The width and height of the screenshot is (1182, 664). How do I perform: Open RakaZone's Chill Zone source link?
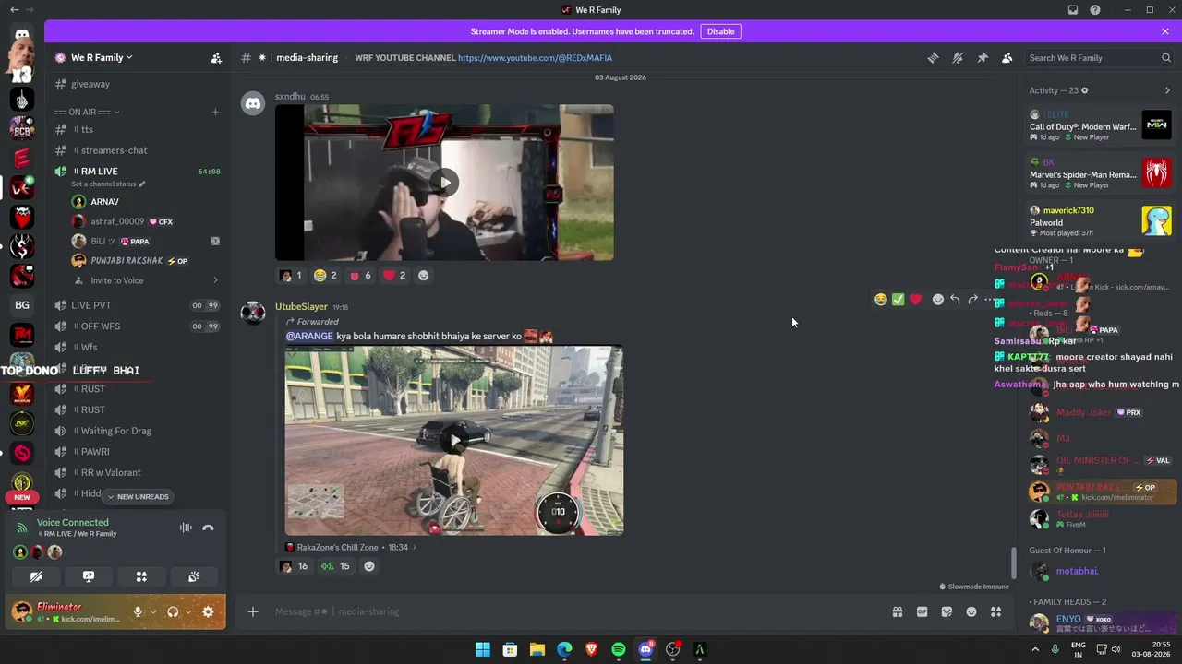(x=352, y=547)
